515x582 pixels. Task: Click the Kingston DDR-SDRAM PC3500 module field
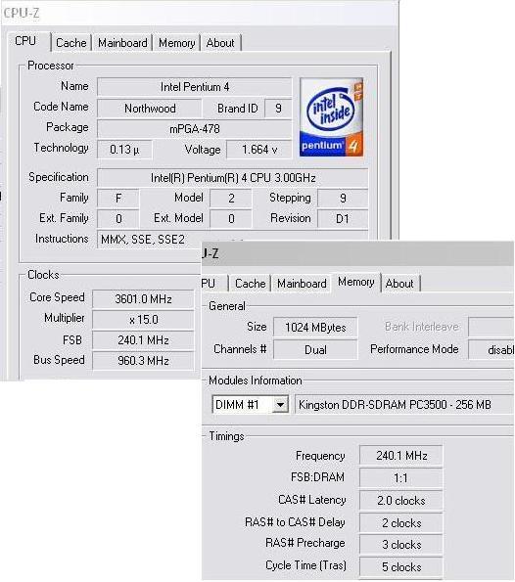(x=404, y=405)
